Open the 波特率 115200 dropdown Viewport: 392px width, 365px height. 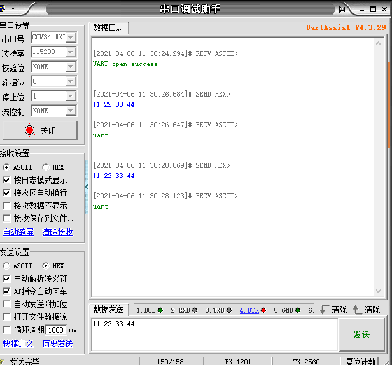coord(71,52)
